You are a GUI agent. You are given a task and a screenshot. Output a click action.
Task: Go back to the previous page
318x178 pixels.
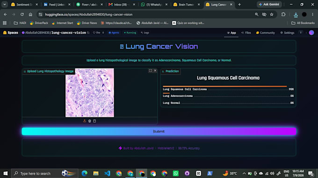click(x=6, y=14)
